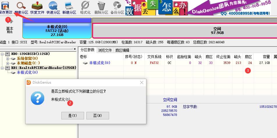Screen dimensions: 277x138
Task: Open Search Partitions (搜索分区) tool
Action: tap(21, 8)
